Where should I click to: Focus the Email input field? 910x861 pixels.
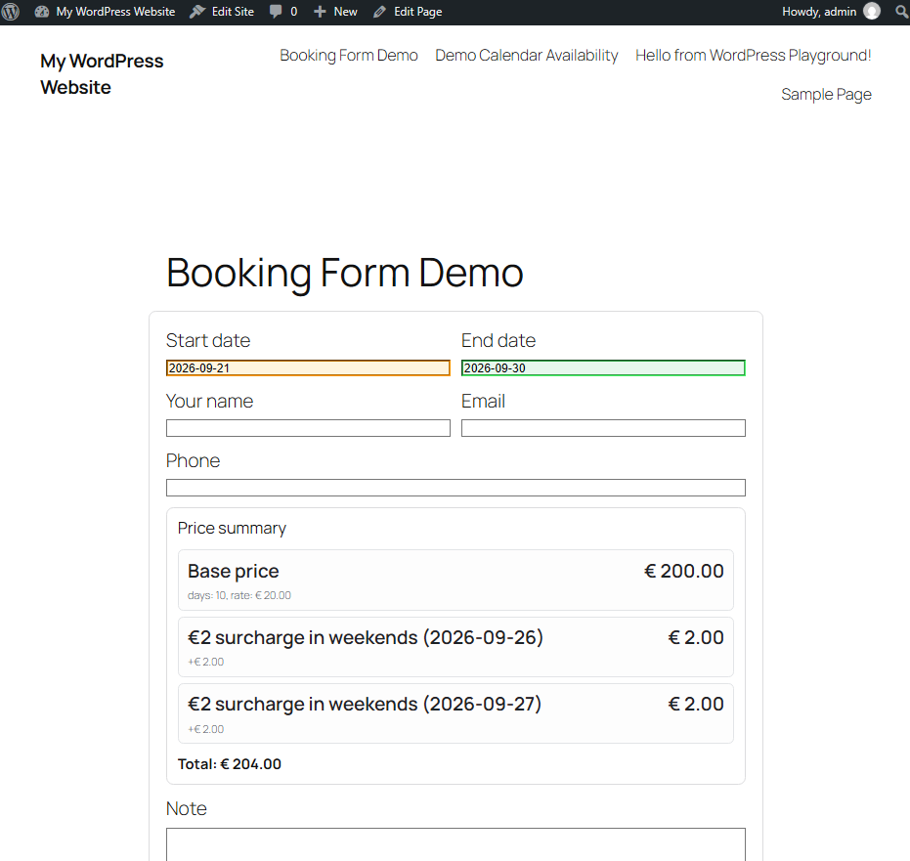604,428
